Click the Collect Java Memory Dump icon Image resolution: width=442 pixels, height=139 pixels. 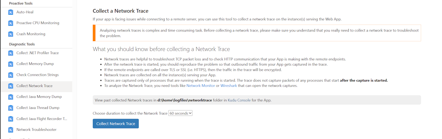(x=11, y=97)
